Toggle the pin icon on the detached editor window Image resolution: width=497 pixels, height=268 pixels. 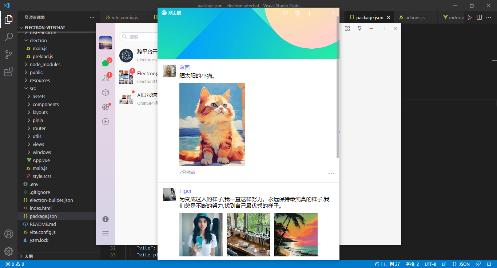pos(359,28)
